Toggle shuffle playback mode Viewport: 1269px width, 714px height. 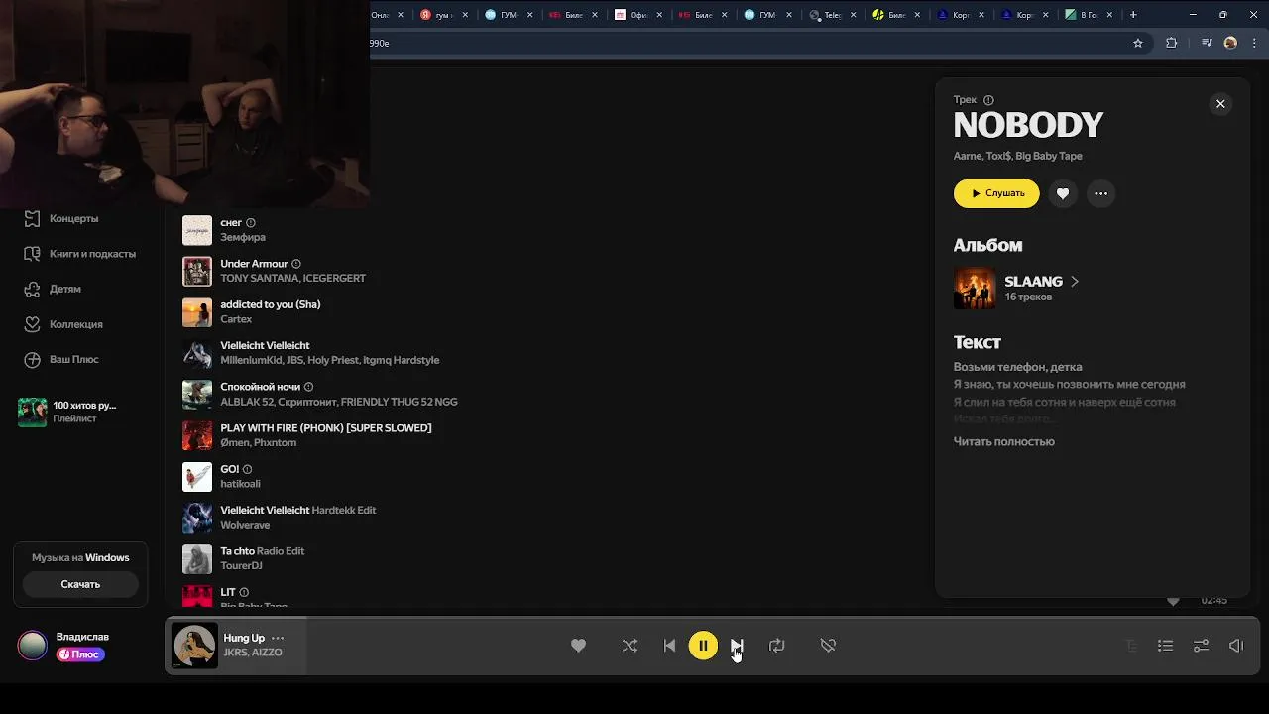tap(630, 646)
